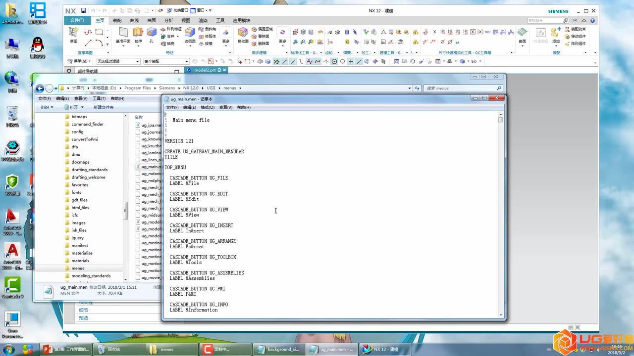Click the 草图 (Sketch) icon in the ribbon
The height and width of the screenshot is (356, 634).
tap(73, 34)
